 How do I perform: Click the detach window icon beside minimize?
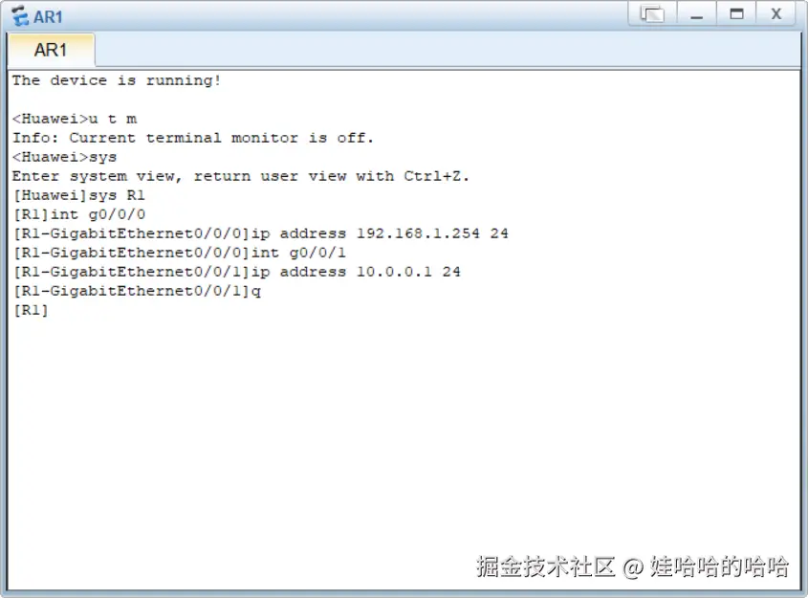[x=652, y=13]
